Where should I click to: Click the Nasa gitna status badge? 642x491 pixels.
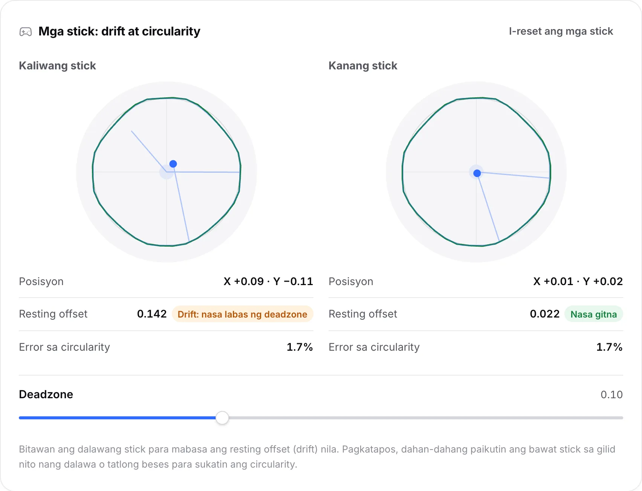coord(593,314)
